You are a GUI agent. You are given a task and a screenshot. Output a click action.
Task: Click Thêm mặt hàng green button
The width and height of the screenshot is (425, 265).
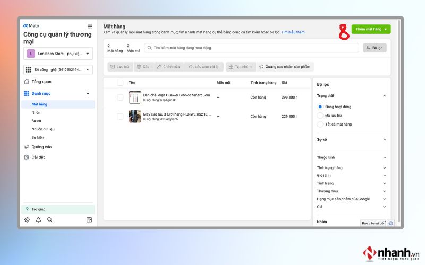point(371,29)
